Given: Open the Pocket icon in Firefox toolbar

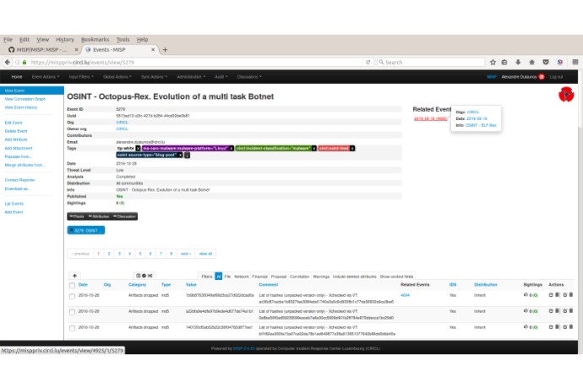Looking at the screenshot, I should tap(546, 63).
